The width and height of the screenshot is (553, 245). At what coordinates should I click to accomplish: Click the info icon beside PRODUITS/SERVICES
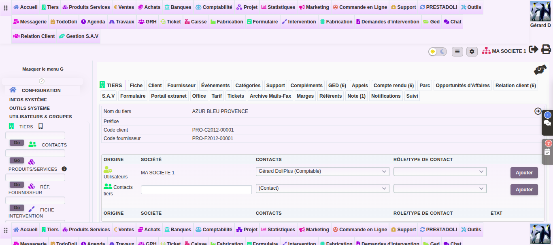pyautogui.click(x=64, y=169)
